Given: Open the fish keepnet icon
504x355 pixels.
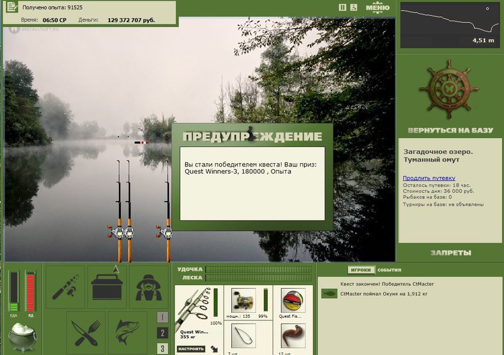Looking at the screenshot, I should 128,332.
